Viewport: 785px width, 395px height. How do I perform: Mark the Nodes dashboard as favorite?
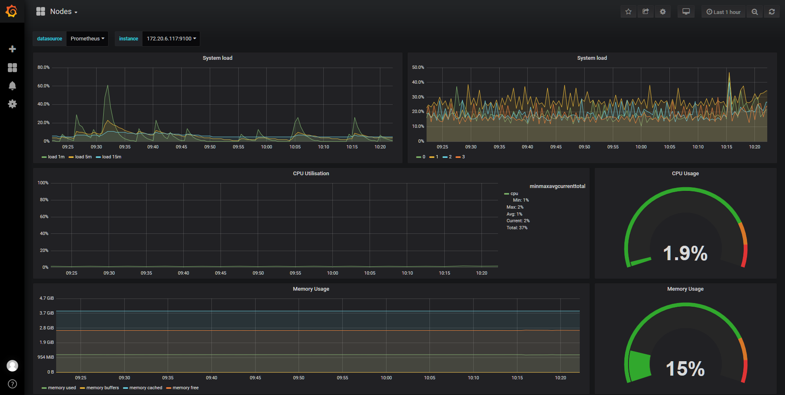click(628, 11)
